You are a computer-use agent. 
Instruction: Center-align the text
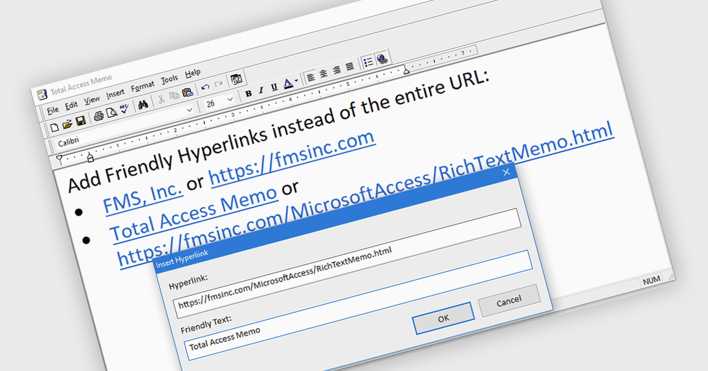(x=323, y=74)
